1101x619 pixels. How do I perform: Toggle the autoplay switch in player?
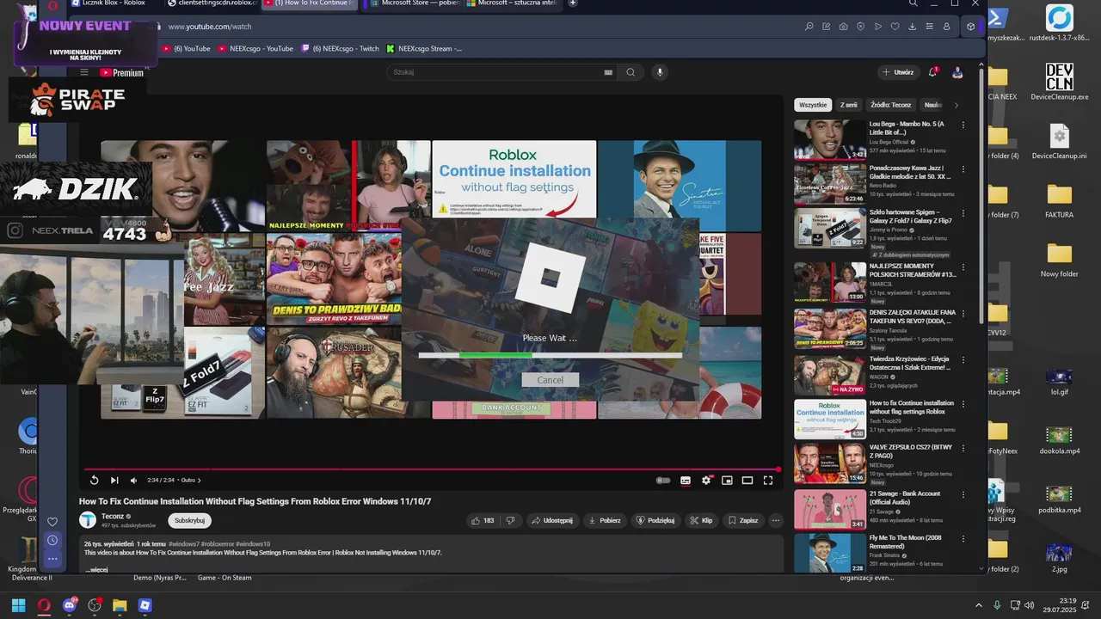tap(663, 480)
